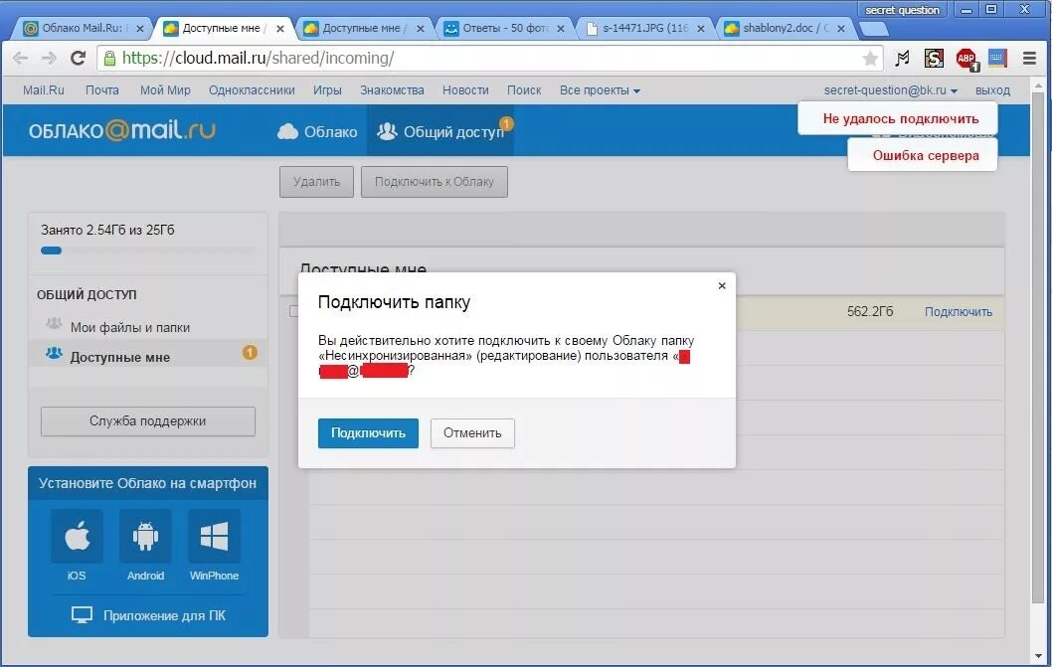The width and height of the screenshot is (1052, 667).
Task: Click the storage usage bar under Занято 2.54Гб
Action: tap(147, 250)
